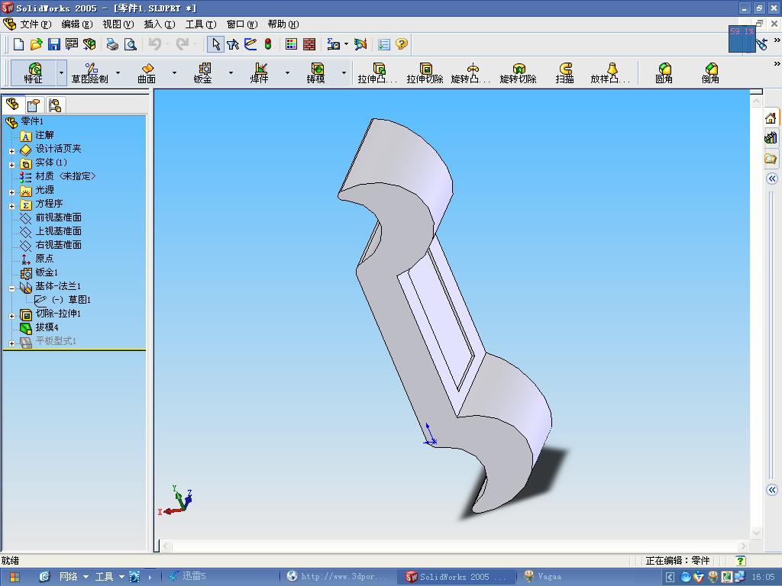Click the Help question mark toolbar icon
The width and height of the screenshot is (782, 586).
[x=402, y=44]
